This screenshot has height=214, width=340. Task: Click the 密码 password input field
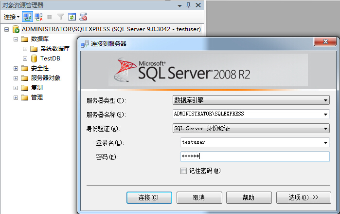(x=255, y=156)
